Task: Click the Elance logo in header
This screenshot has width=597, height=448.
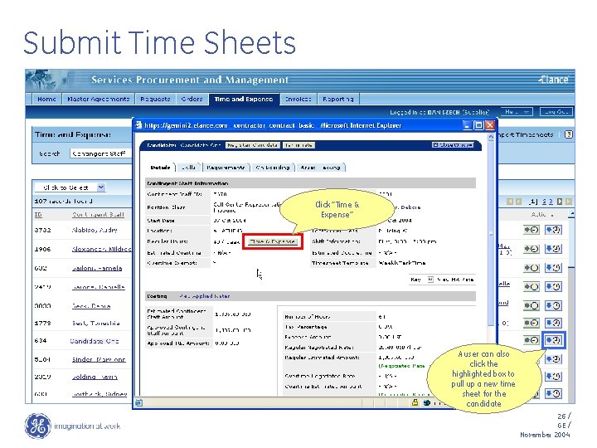Action: pyautogui.click(x=553, y=80)
